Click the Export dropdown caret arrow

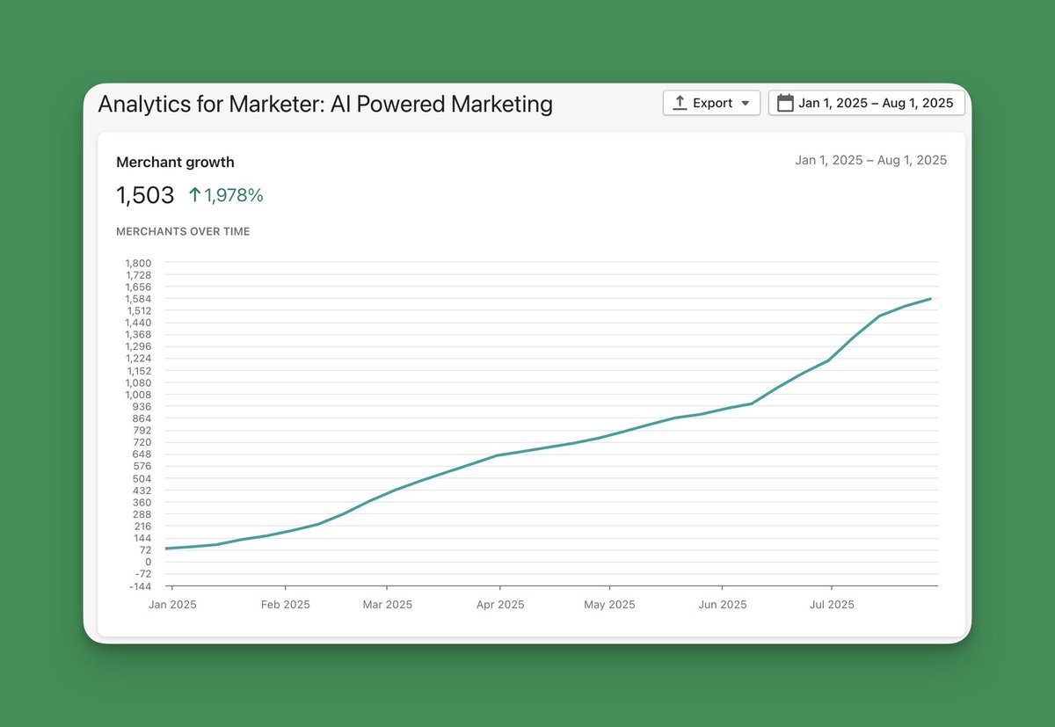pos(746,104)
